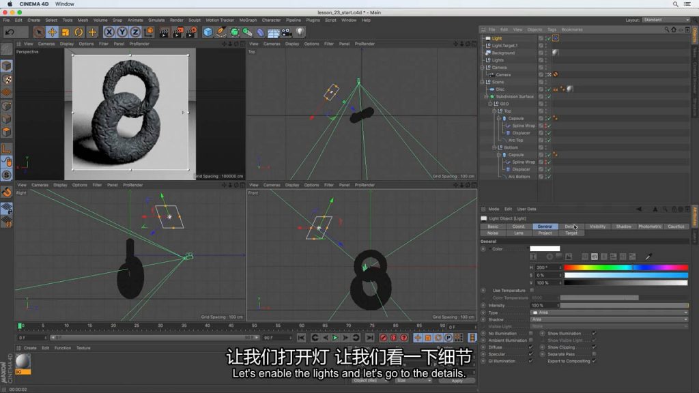Open the Cube primitive object icon
Image resolution: width=699 pixels, height=393 pixels.
point(208,32)
